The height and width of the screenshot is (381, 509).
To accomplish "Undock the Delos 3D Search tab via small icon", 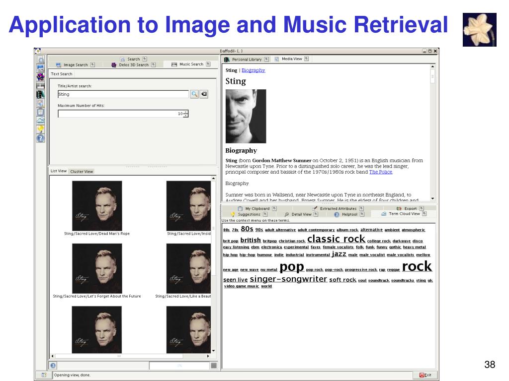I will [154, 64].
